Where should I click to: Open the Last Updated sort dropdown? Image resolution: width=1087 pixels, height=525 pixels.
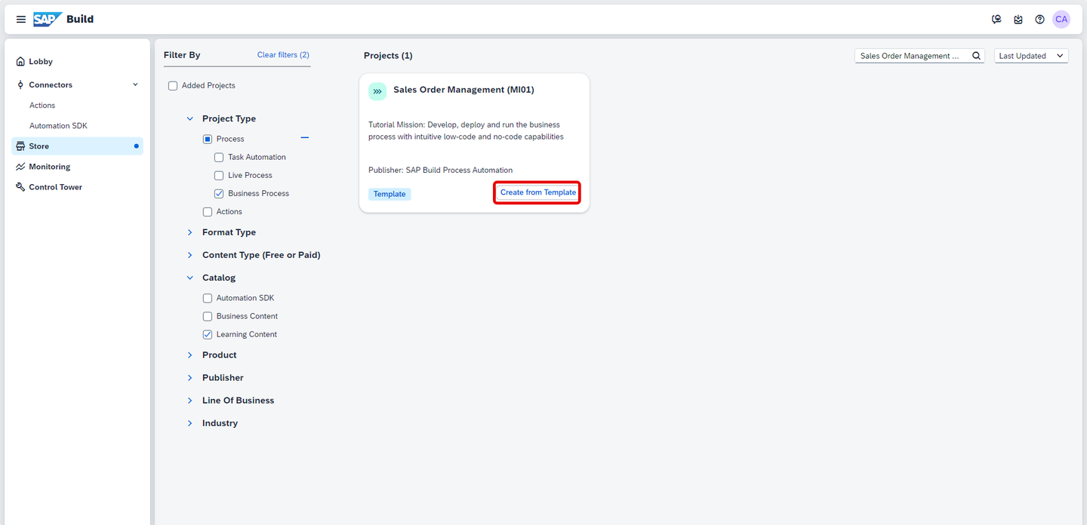coord(1031,56)
